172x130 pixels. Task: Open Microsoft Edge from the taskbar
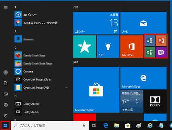tap(106, 126)
